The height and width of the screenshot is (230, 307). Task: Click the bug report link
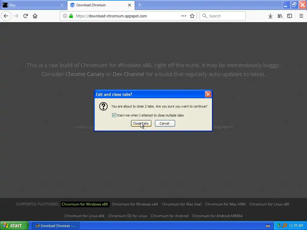(223, 127)
